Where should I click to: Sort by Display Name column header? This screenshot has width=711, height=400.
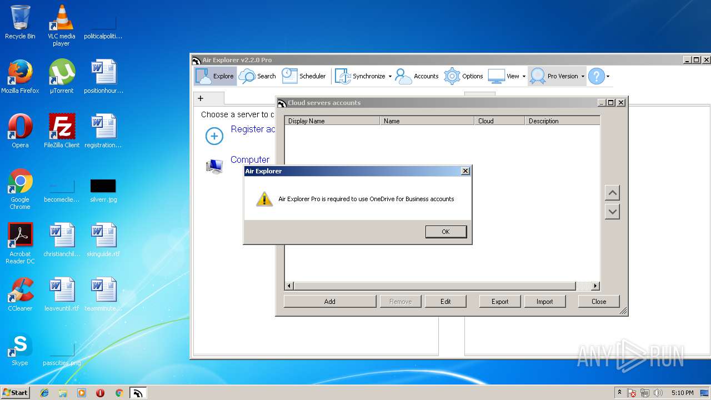point(332,121)
